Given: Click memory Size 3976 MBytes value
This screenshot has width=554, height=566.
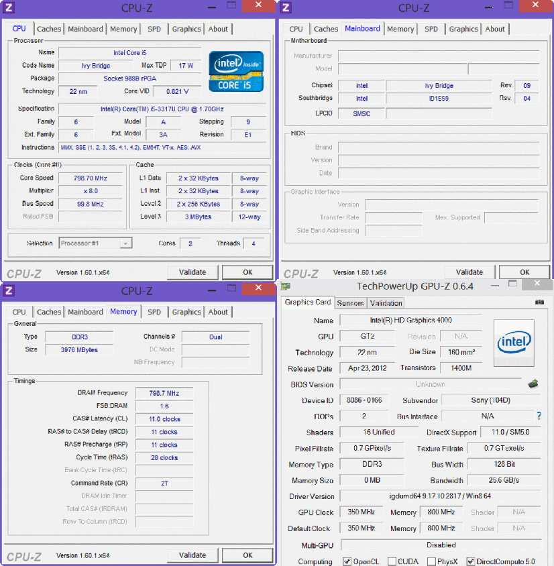Looking at the screenshot, I should coord(79,350).
